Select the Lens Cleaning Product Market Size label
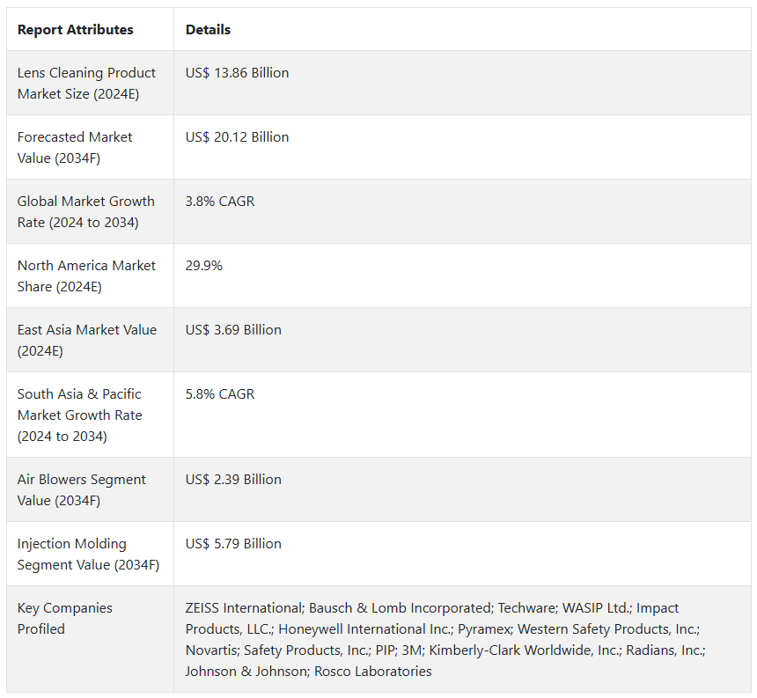Screen dimensions: 757x698 point(86,83)
